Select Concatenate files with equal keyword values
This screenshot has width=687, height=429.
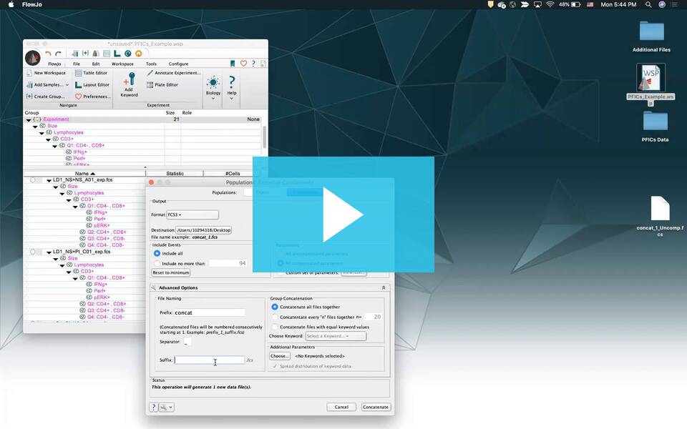[x=275, y=327]
